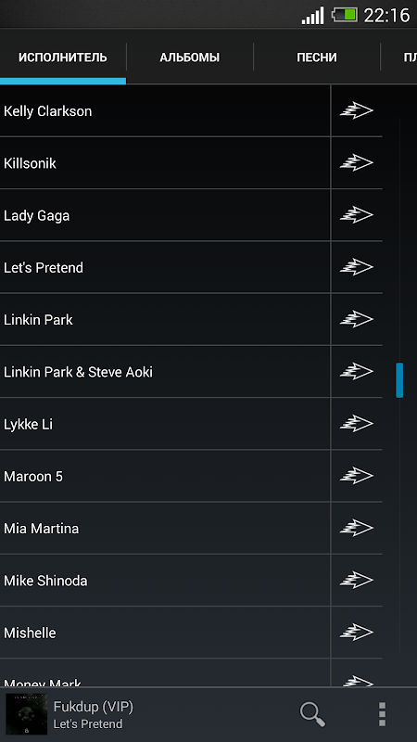Switch to the Песни tab

pos(317,58)
